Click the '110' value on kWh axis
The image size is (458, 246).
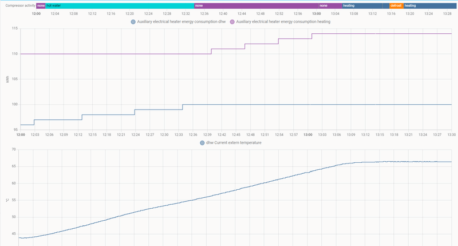15,54
